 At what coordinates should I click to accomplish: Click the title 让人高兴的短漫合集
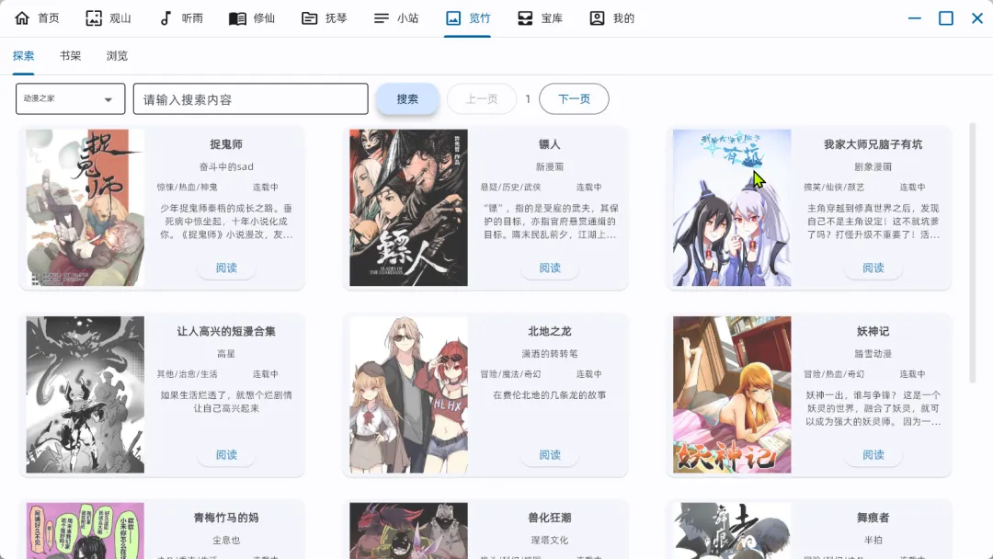coord(226,331)
